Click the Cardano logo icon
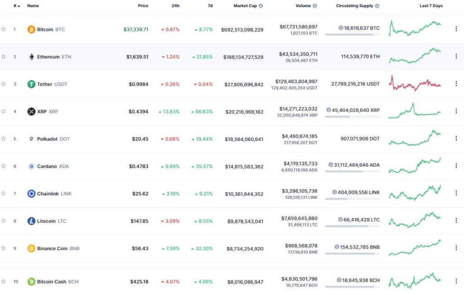Image resolution: width=464 pixels, height=295 pixels. (31, 166)
